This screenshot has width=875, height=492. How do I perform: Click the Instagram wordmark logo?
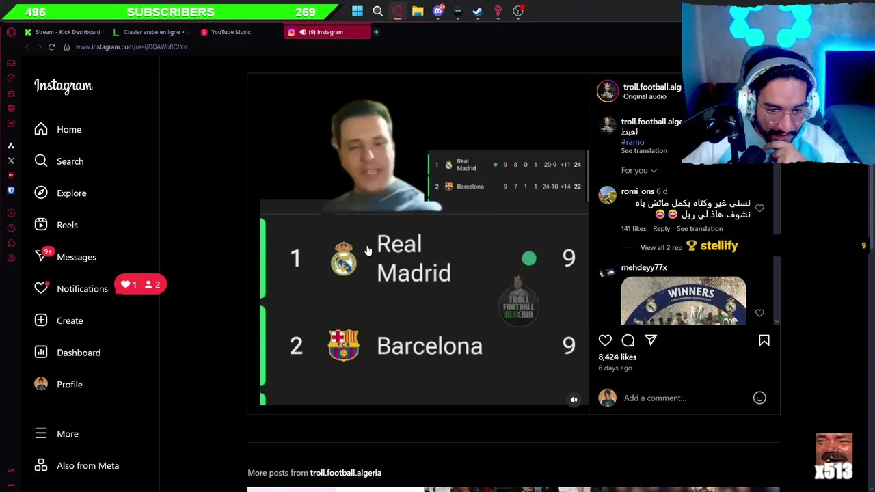(x=63, y=86)
